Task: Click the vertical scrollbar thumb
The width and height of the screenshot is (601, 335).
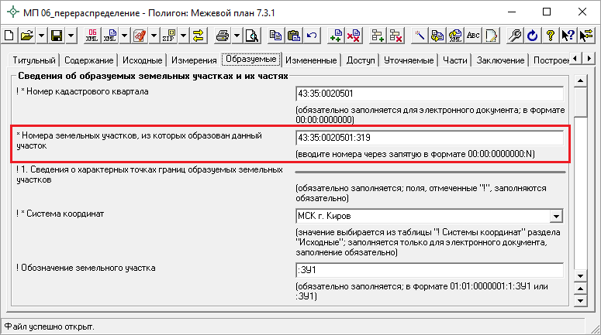Action: 581,101
